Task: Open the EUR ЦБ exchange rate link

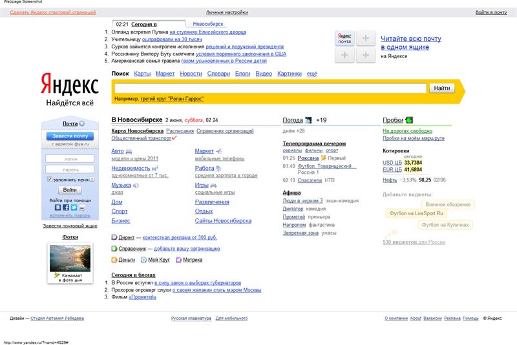Action: [392, 169]
